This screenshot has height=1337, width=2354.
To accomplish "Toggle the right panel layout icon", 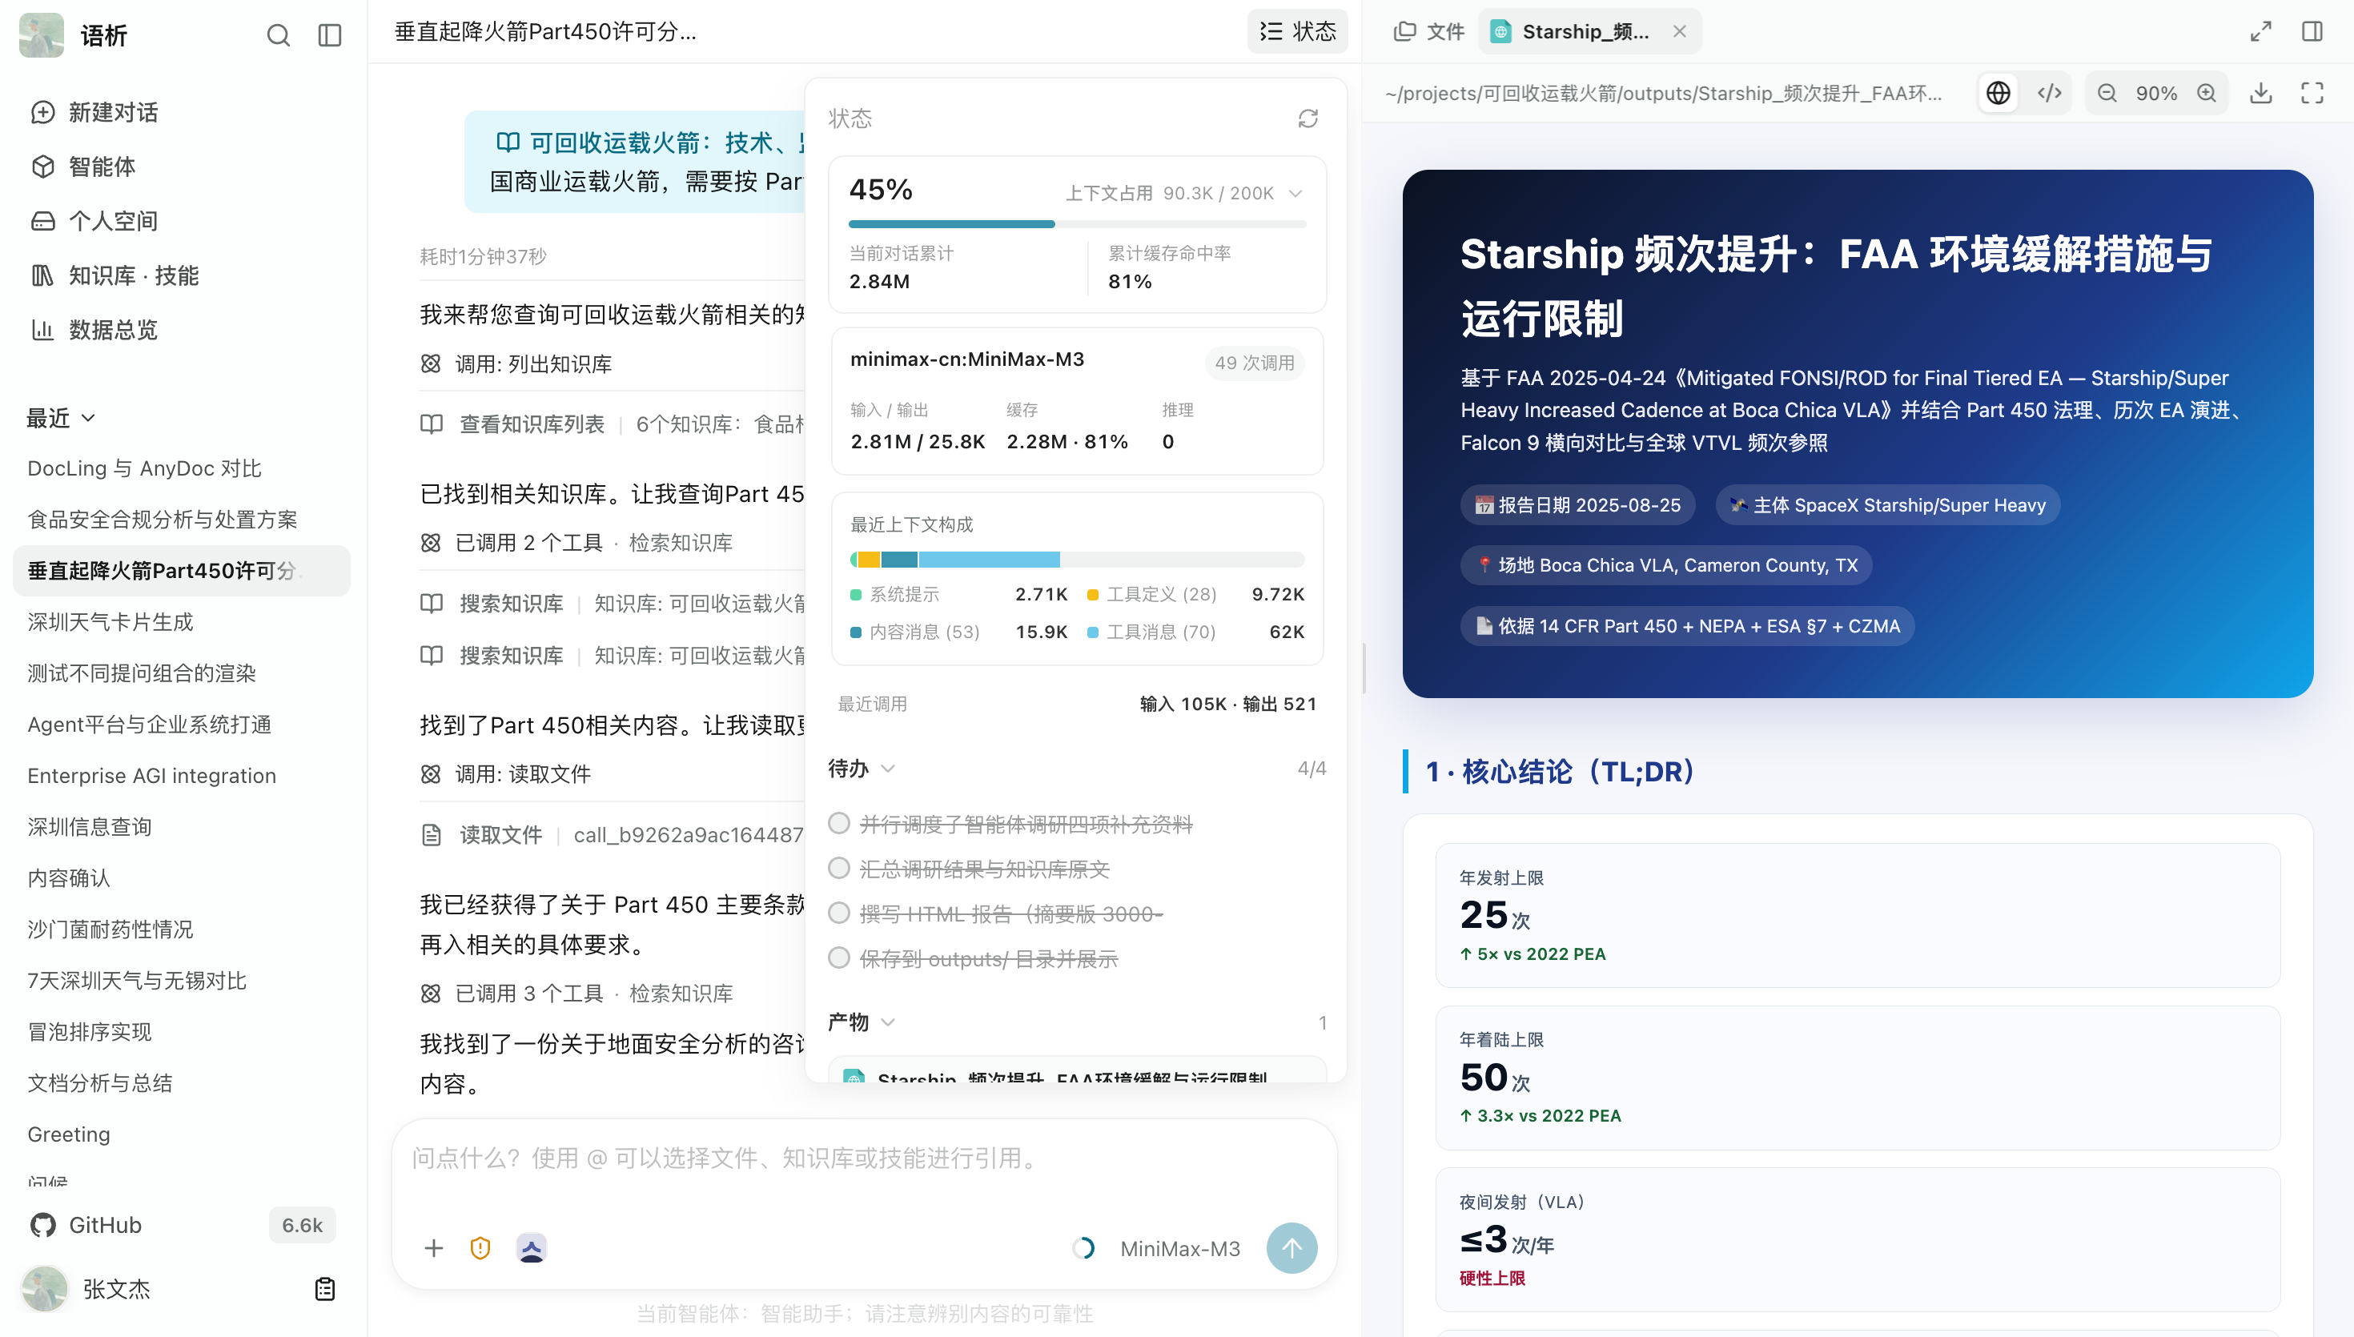I will [x=2312, y=31].
